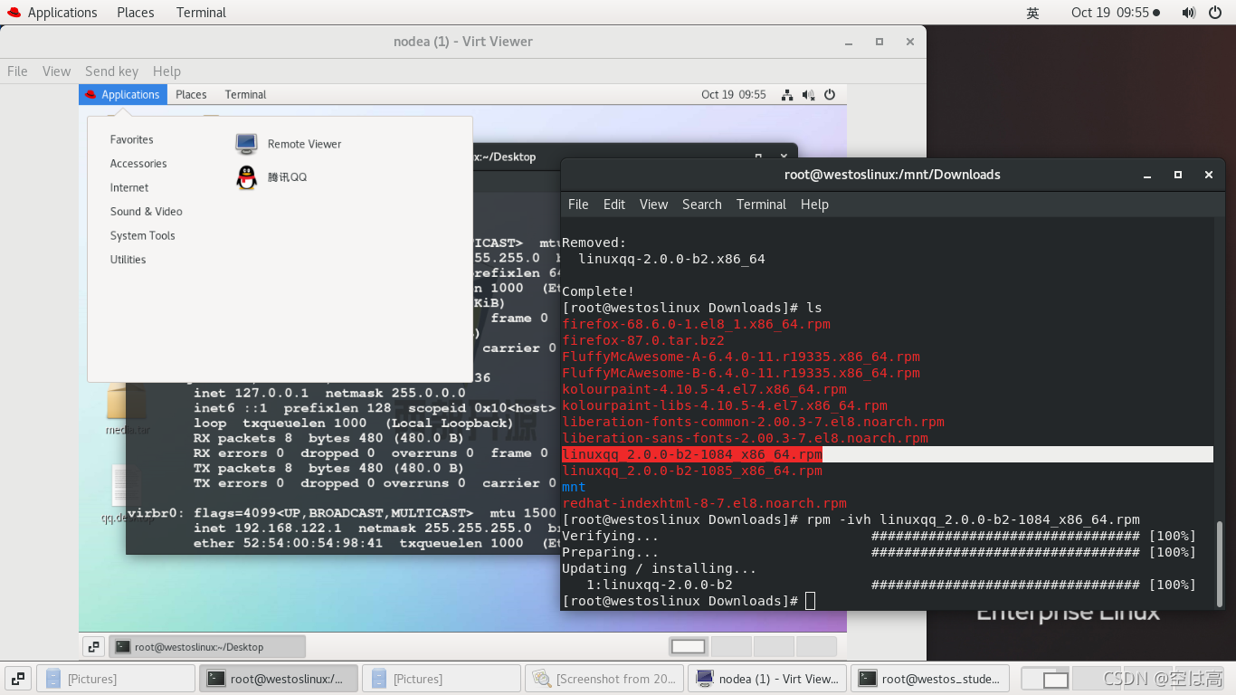The image size is (1236, 695).
Task: Open terminal View menu
Action: pyautogui.click(x=653, y=205)
